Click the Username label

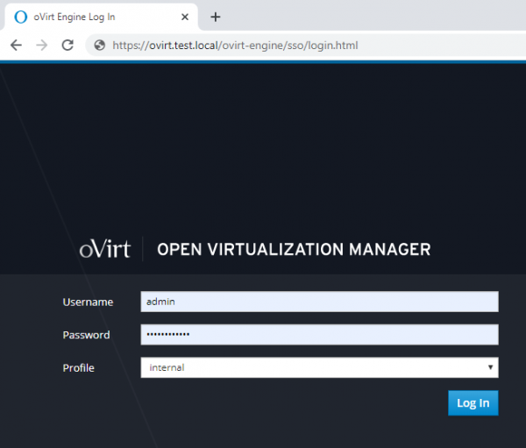click(x=88, y=302)
